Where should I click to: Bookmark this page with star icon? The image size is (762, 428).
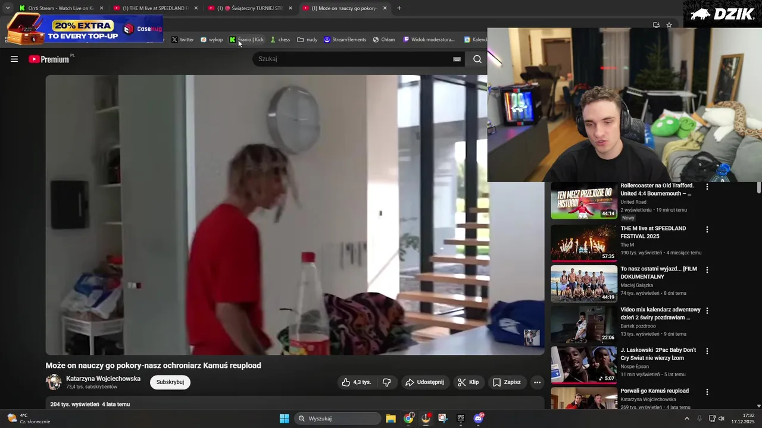669,25
